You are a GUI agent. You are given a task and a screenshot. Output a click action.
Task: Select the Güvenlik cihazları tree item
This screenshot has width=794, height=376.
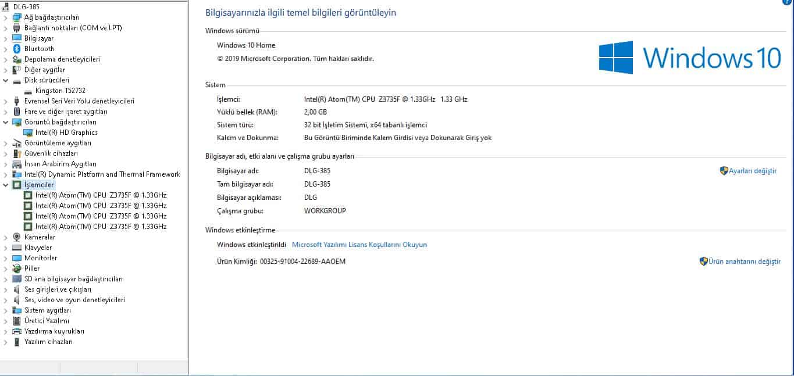pos(51,153)
